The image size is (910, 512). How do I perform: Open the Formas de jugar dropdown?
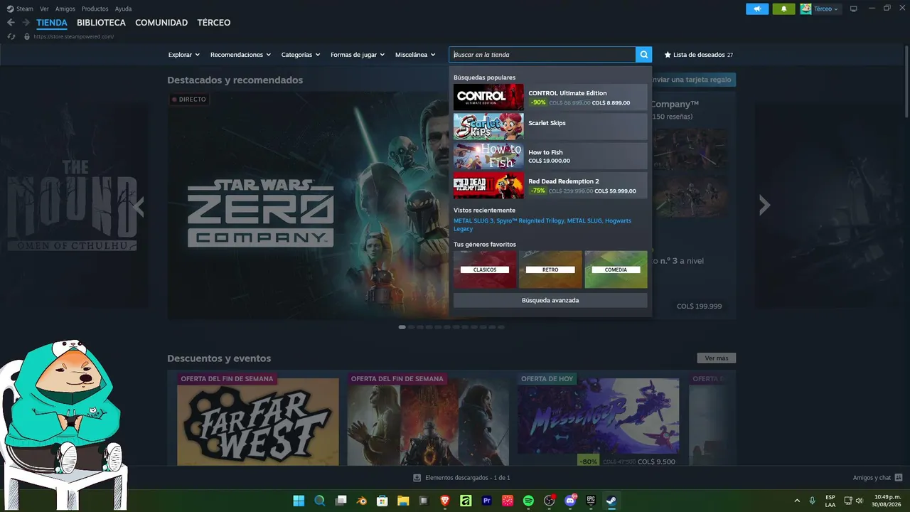pos(357,55)
